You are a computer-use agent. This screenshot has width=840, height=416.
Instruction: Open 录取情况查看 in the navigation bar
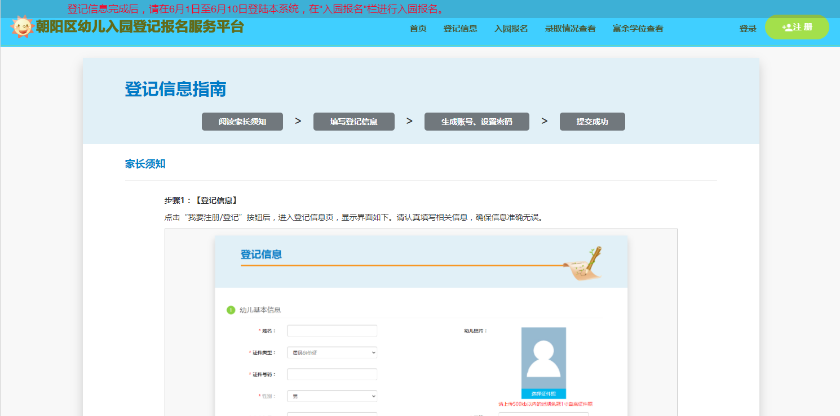(570, 29)
